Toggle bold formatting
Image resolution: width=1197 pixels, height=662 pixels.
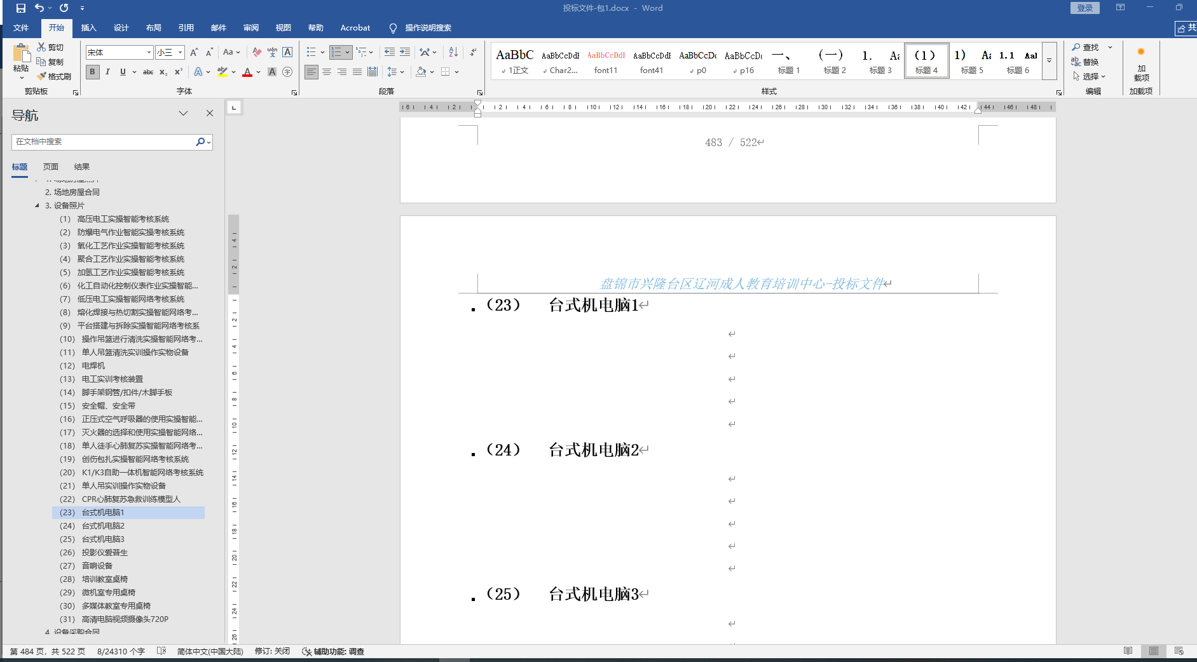tap(93, 72)
